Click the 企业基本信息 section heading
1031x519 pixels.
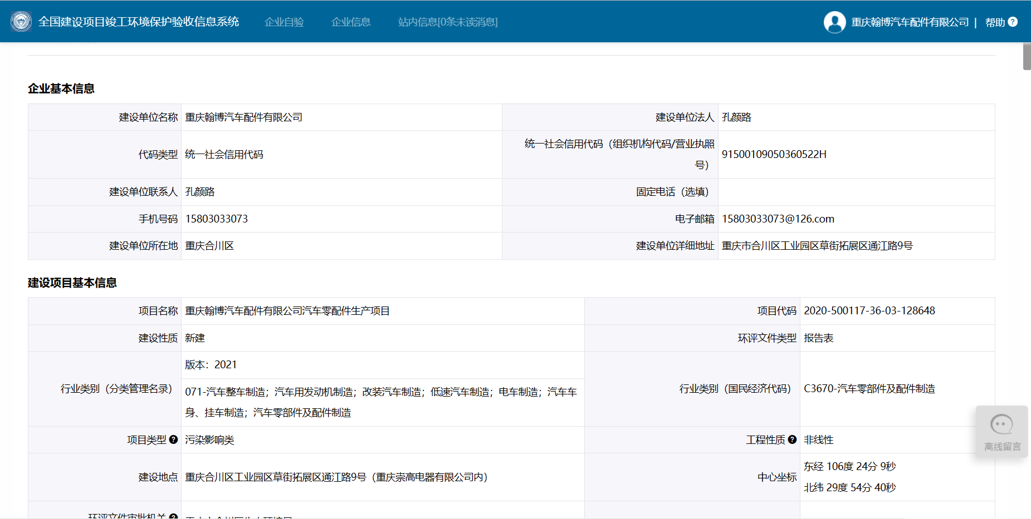(61, 88)
